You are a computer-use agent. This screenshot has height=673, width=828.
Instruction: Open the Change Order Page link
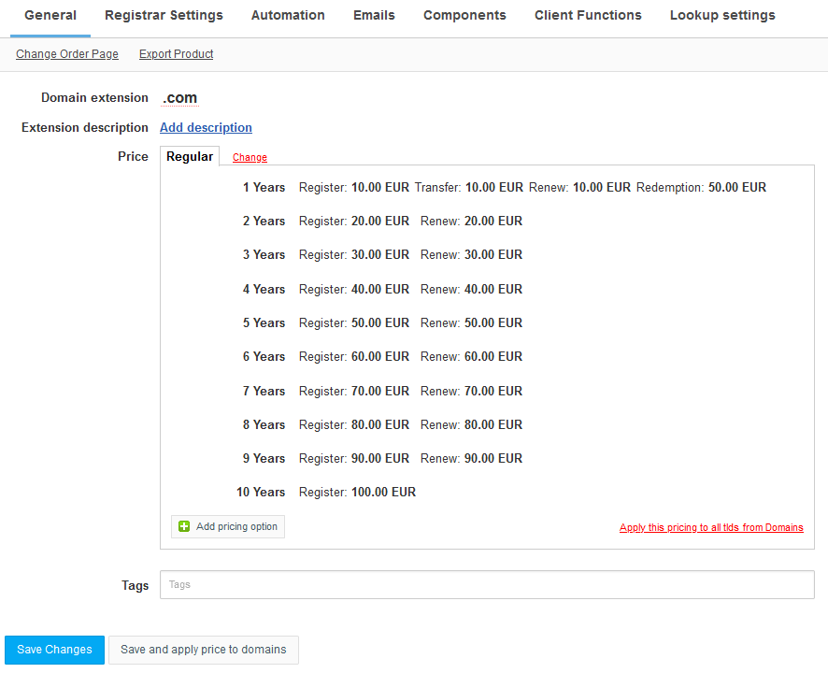(x=66, y=54)
